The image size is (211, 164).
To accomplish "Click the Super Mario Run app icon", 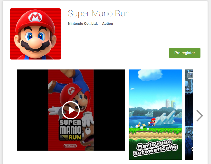I will [x=35, y=34].
